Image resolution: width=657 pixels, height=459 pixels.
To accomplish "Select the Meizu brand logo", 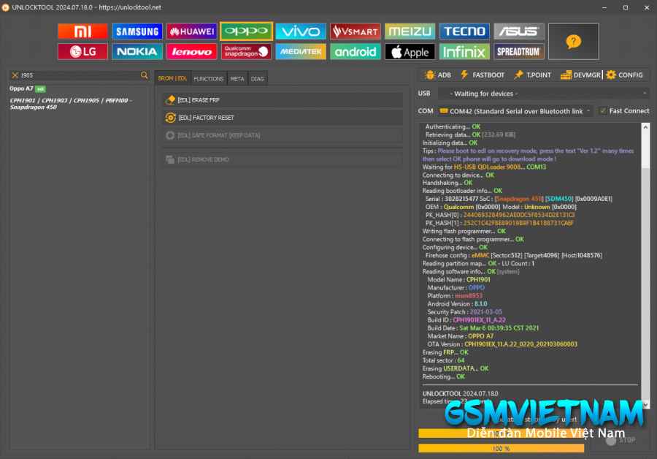I will pos(410,31).
